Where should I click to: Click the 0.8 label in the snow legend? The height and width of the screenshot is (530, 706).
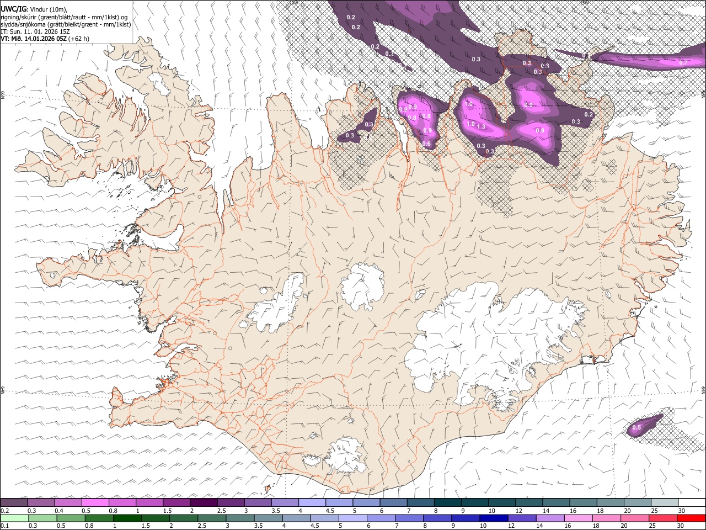coord(113,511)
